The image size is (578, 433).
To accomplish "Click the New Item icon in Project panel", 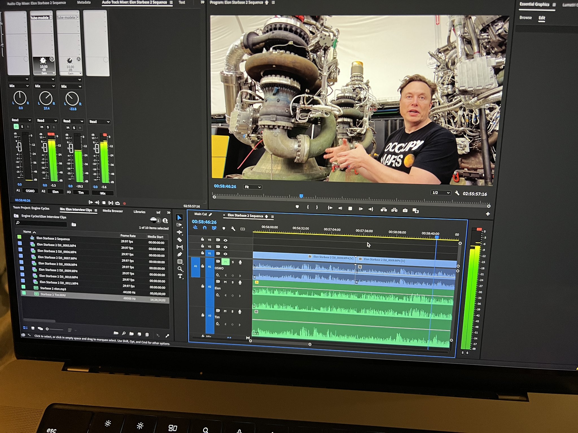I will pyautogui.click(x=139, y=334).
